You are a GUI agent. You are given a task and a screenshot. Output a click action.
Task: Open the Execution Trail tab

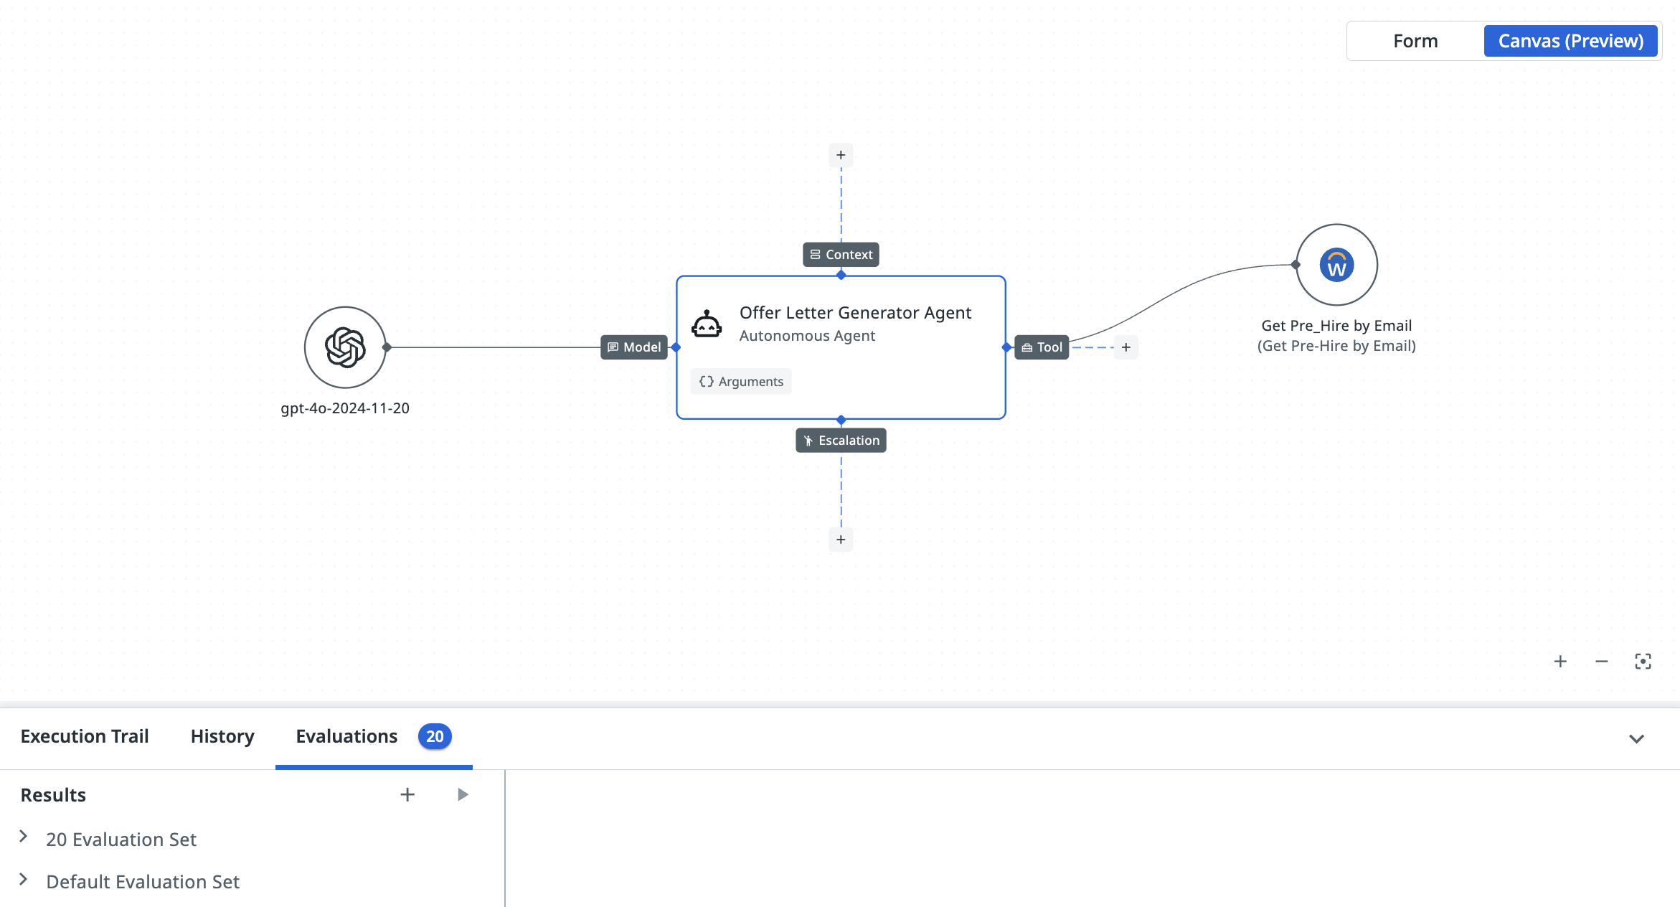click(85, 736)
